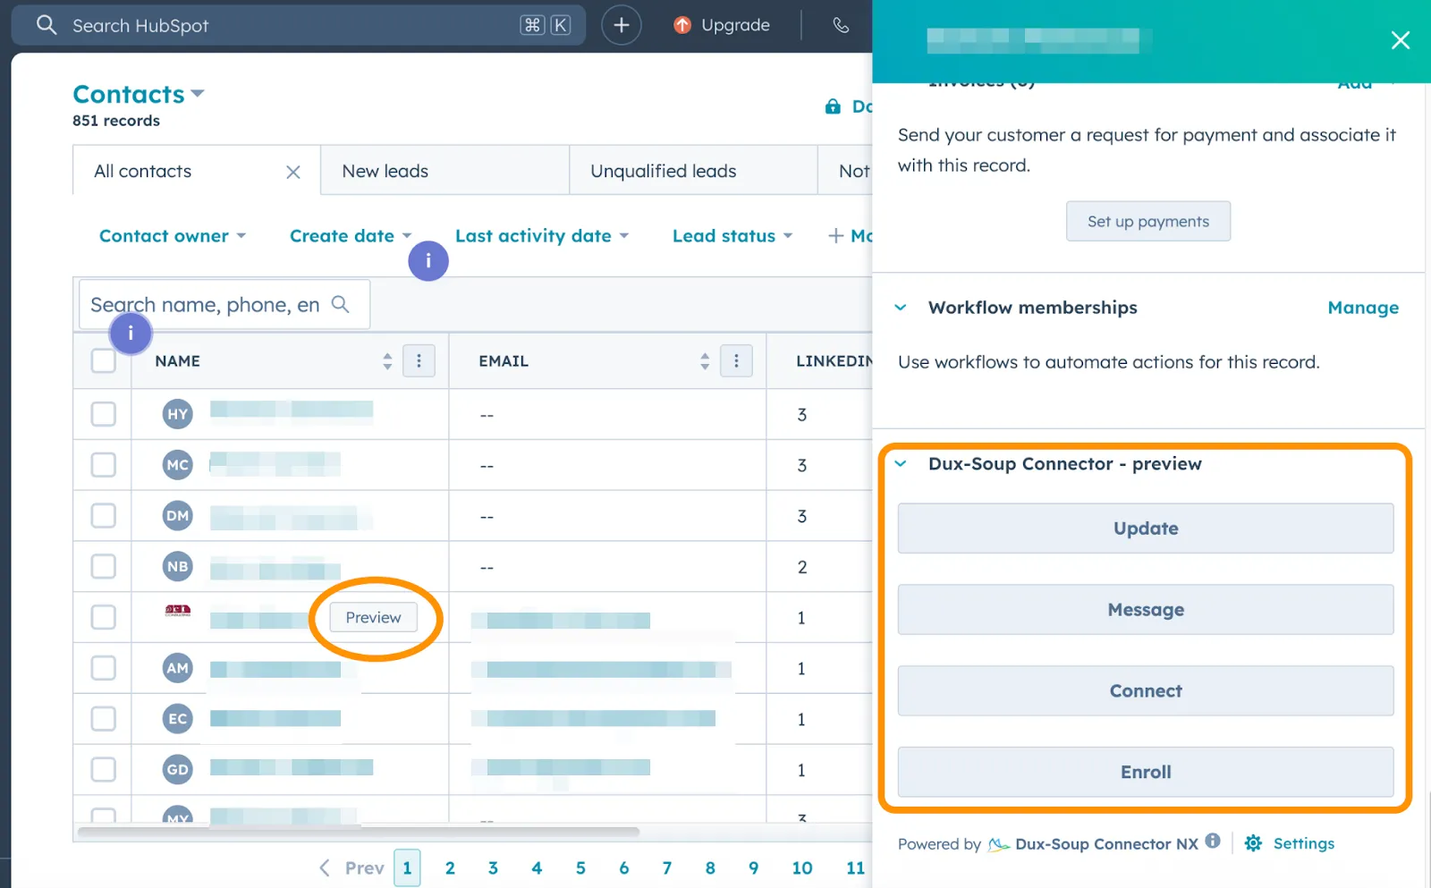Screen dimensions: 1431x888
Task: Click Dux-Soup Update button
Action: (1146, 529)
